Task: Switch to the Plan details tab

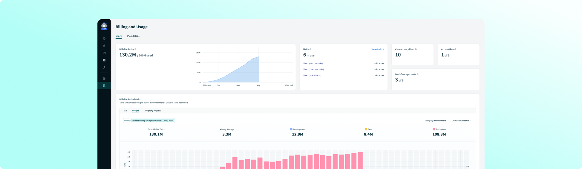Action: point(133,36)
